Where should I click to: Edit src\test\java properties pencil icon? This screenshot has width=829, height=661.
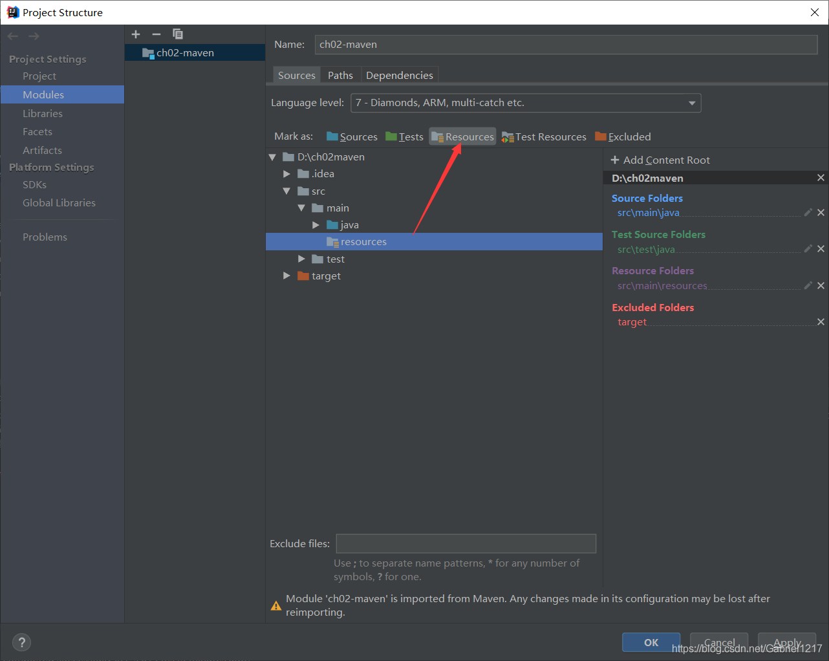click(808, 248)
